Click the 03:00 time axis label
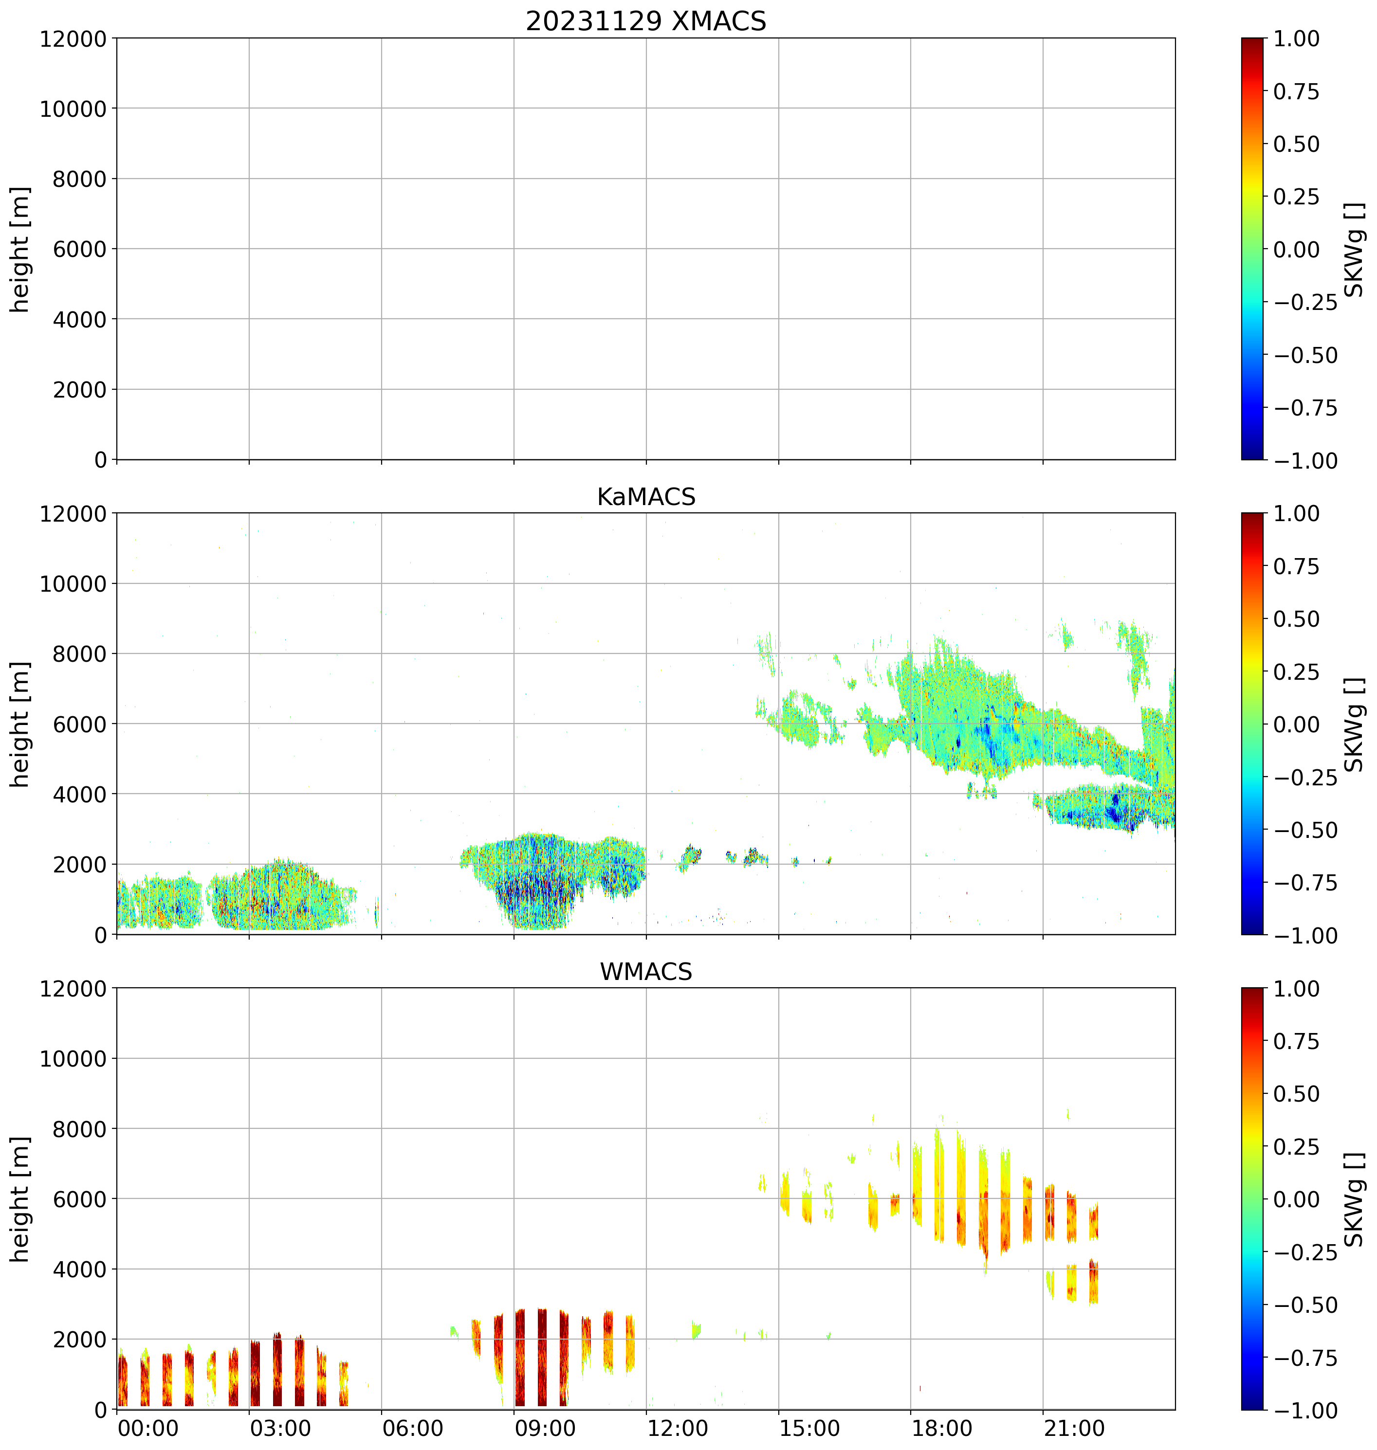This screenshot has width=1377, height=1450. click(x=280, y=1429)
